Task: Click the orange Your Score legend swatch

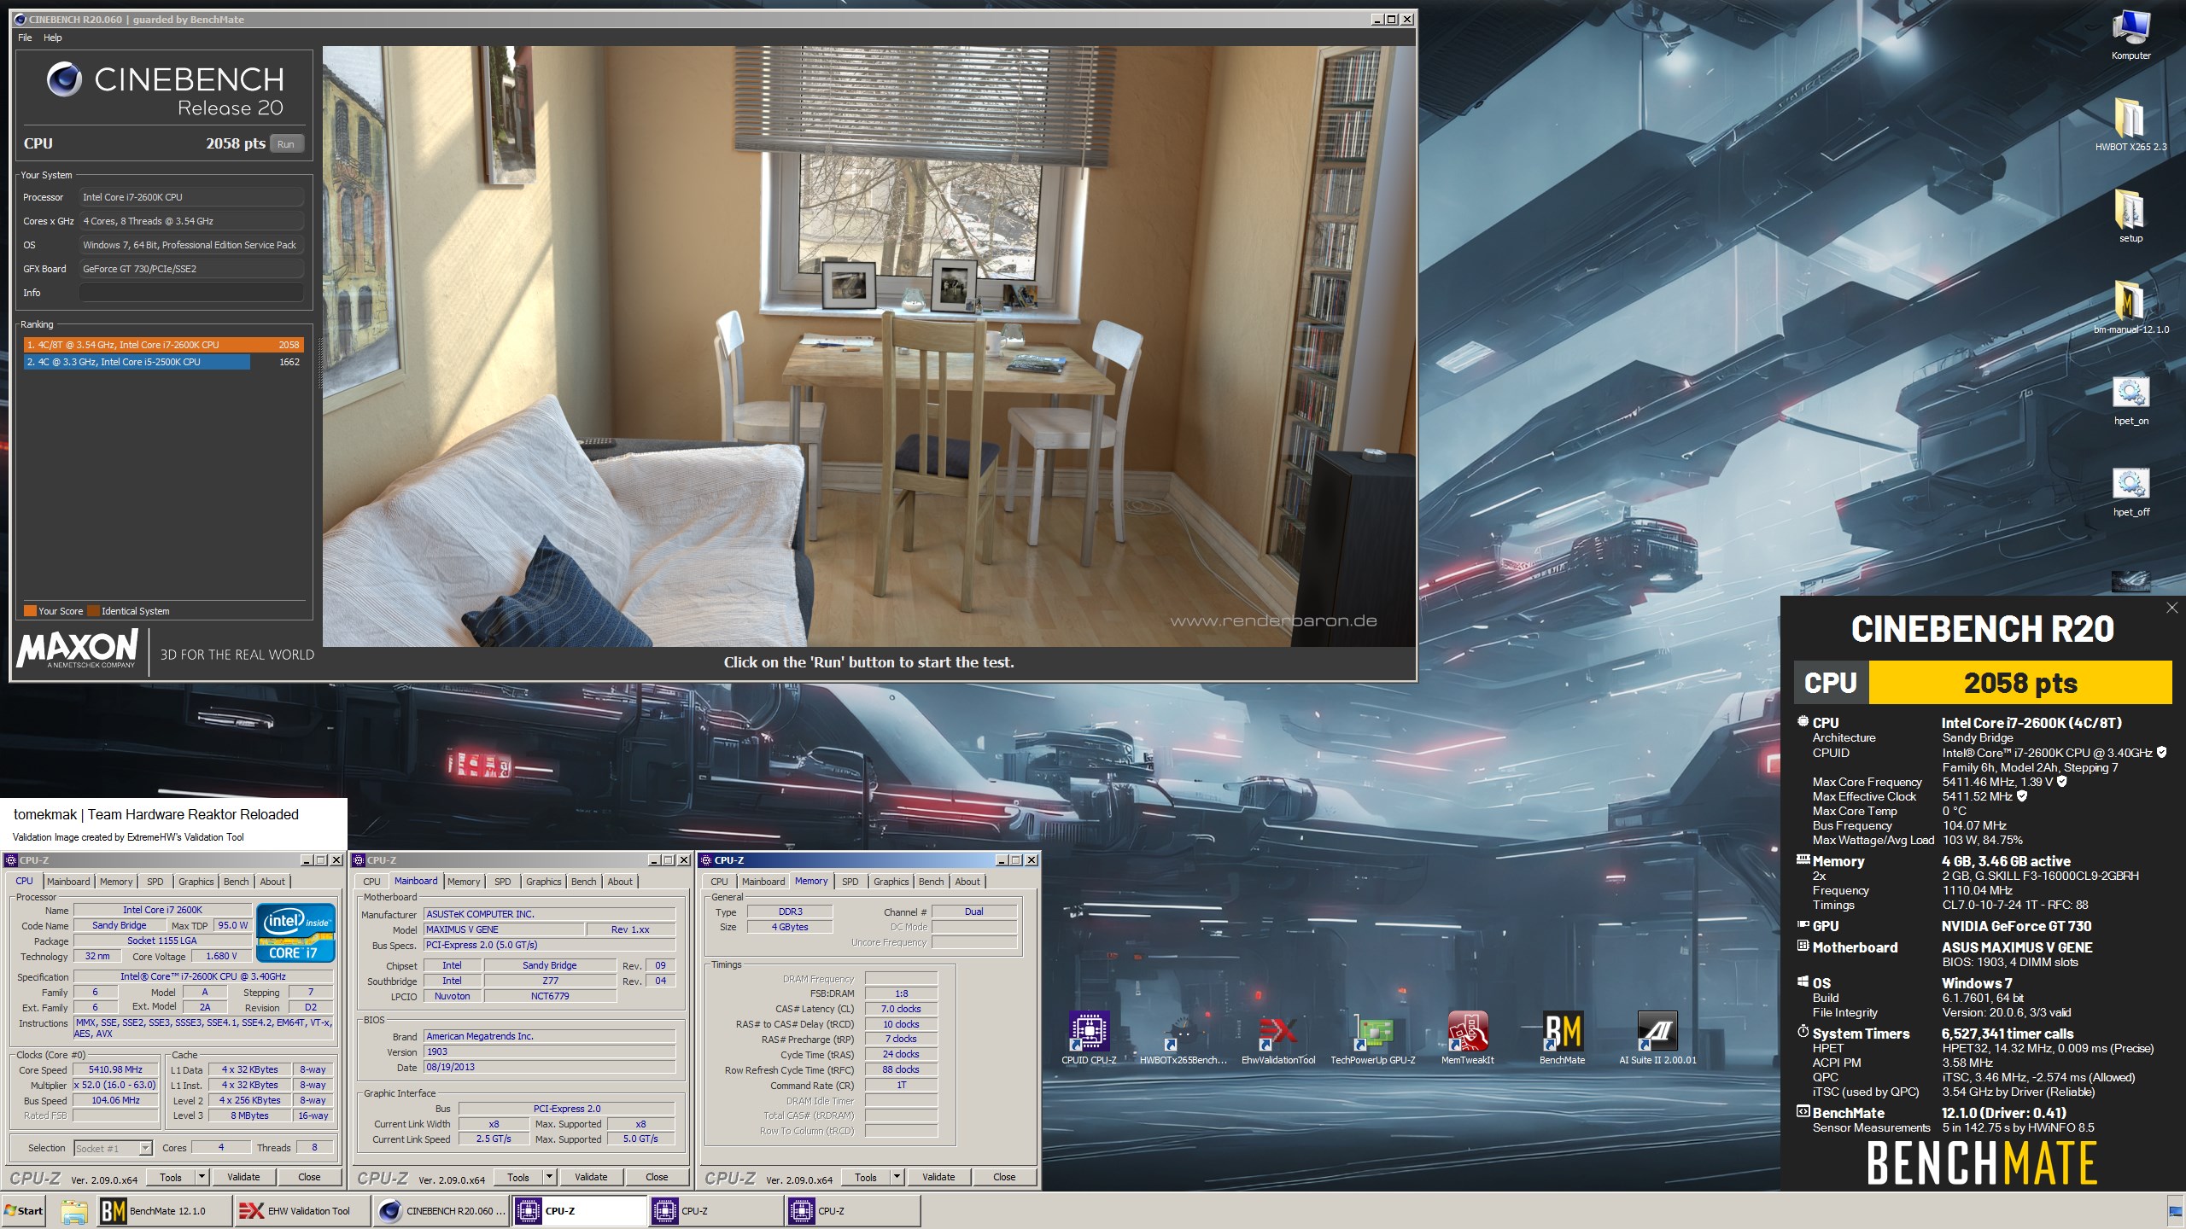Action: tap(30, 611)
